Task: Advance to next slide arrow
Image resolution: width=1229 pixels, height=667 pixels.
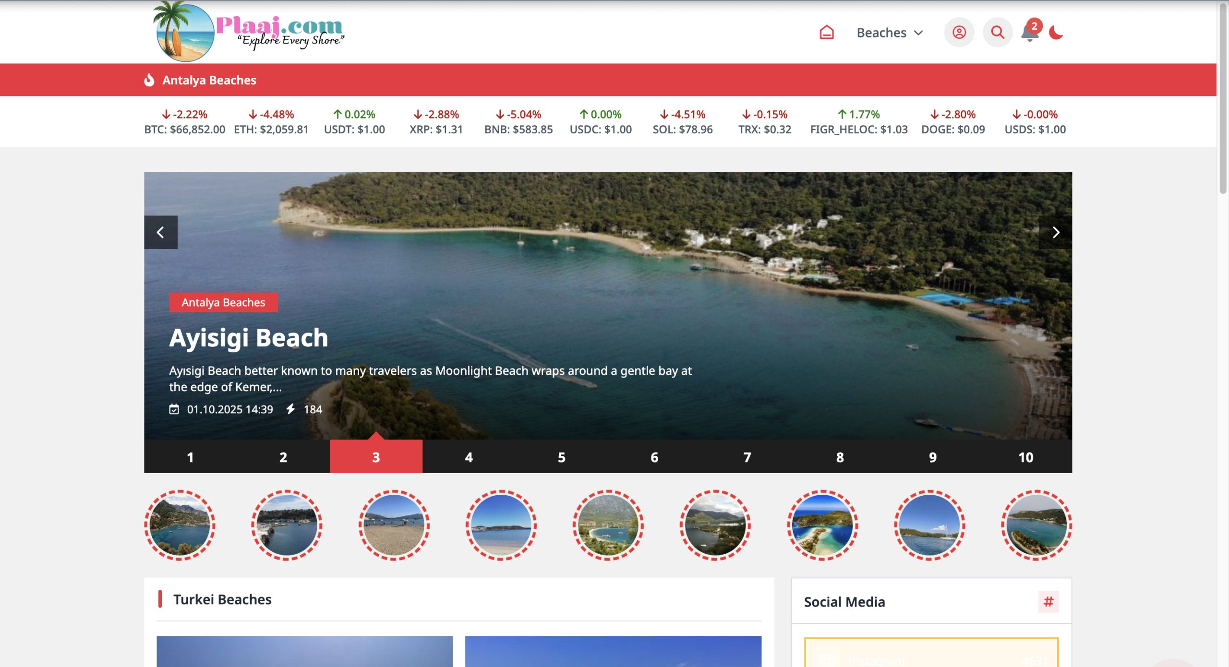Action: click(x=1055, y=232)
